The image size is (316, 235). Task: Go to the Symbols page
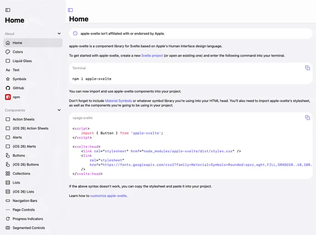click(x=33, y=79)
